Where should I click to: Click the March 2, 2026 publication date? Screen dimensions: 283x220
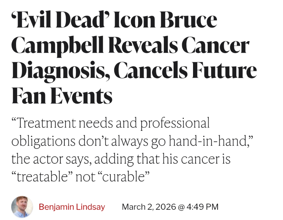pyautogui.click(x=149, y=207)
